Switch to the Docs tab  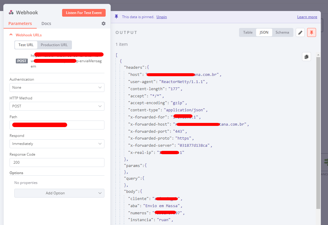click(46, 24)
